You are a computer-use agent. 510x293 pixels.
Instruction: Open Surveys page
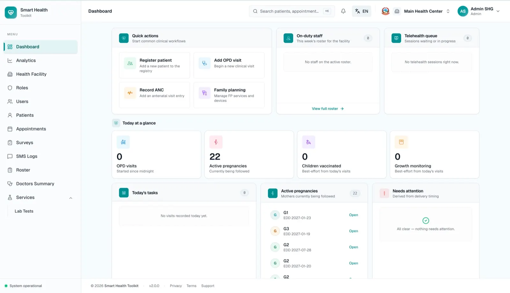tap(40, 143)
